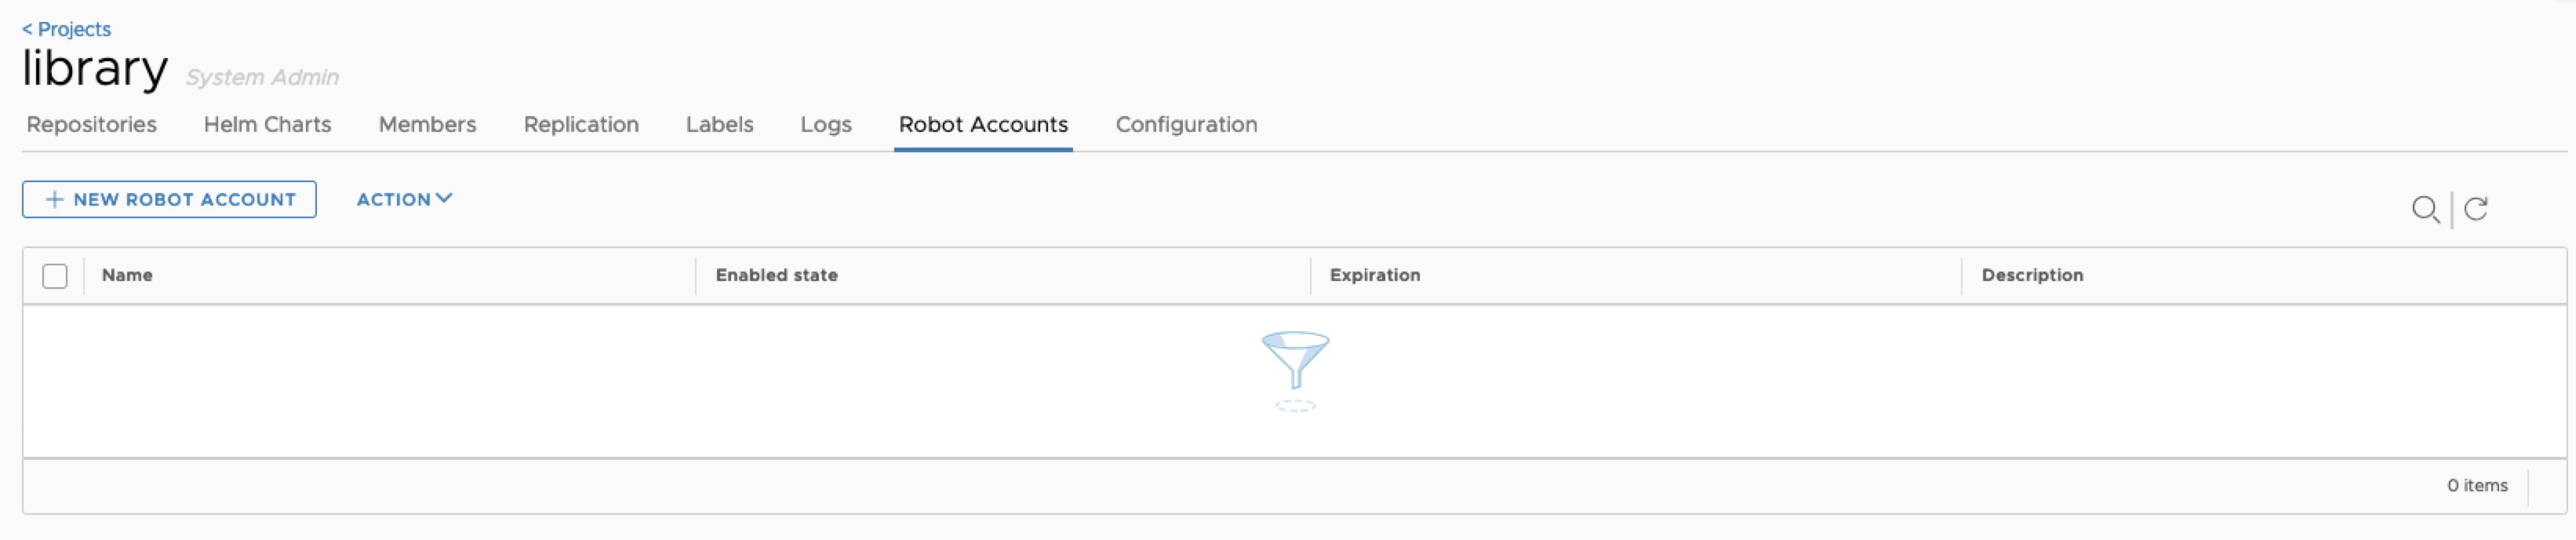The height and width of the screenshot is (540, 2576).
Task: Click the Expiration column header
Action: tap(1374, 275)
